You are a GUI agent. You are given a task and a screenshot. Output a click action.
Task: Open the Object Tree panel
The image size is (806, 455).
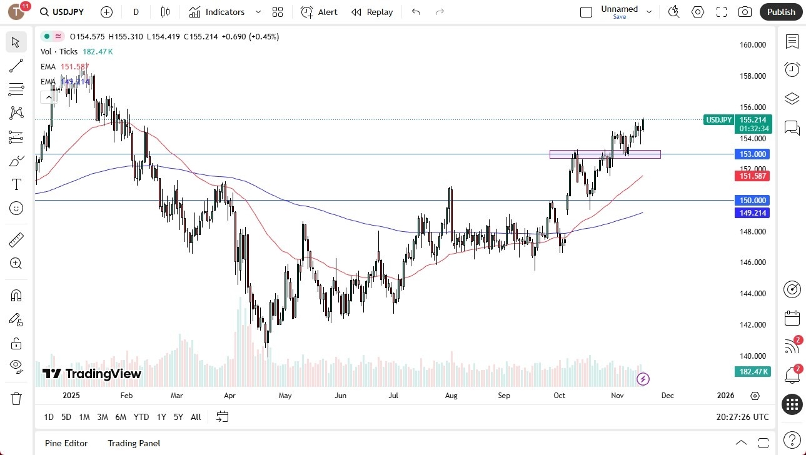[792, 98]
